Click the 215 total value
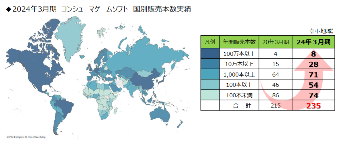 275,106
